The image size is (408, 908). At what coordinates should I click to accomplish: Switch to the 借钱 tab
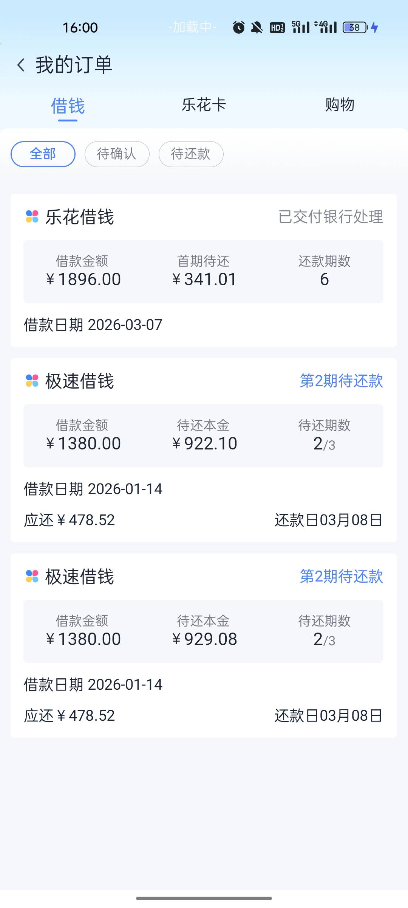[x=68, y=106]
